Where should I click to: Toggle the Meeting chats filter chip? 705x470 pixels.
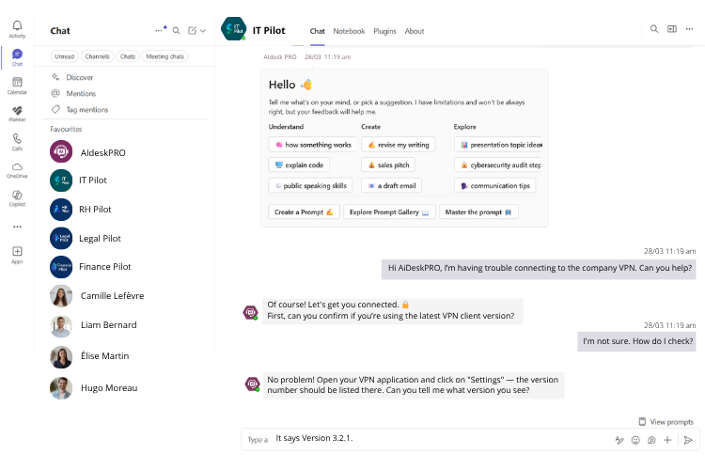pos(164,56)
